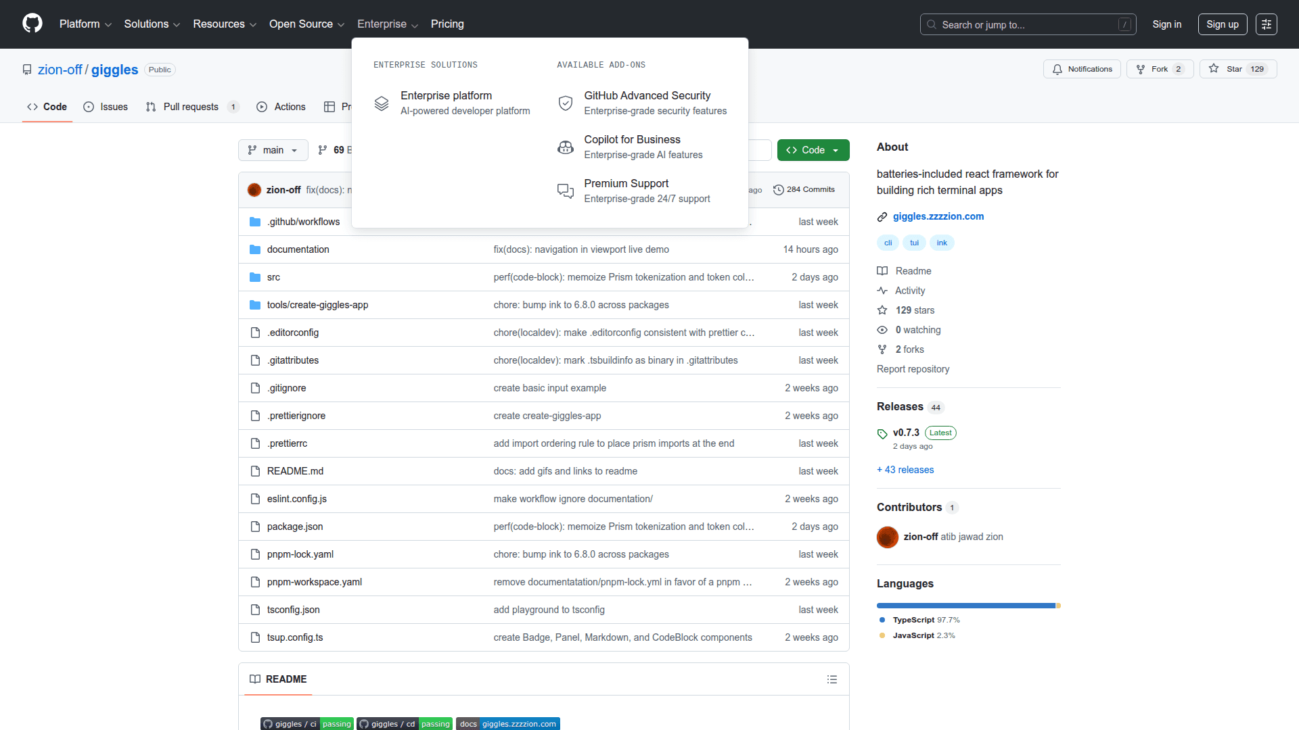Click the TypeScript language bar segment
Viewport: 1299px width, 730px height.
click(965, 606)
